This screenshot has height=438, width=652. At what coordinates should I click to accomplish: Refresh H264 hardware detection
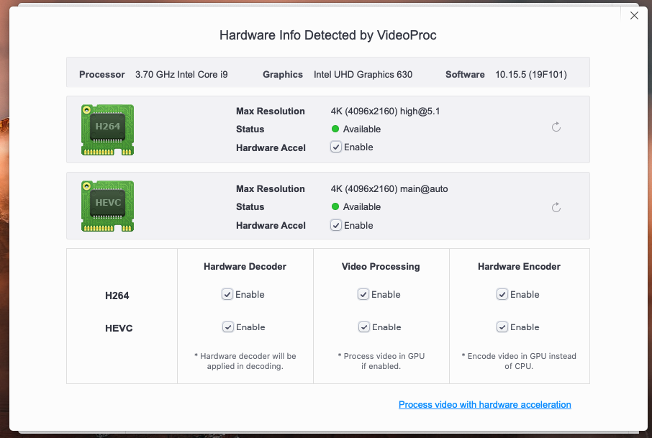[x=556, y=127]
